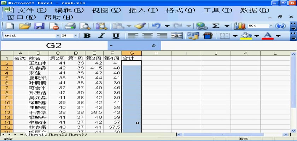Switch to the Sheet2 tab
Image resolution: width=297 pixels, height=141 pixels.
[x=56, y=135]
